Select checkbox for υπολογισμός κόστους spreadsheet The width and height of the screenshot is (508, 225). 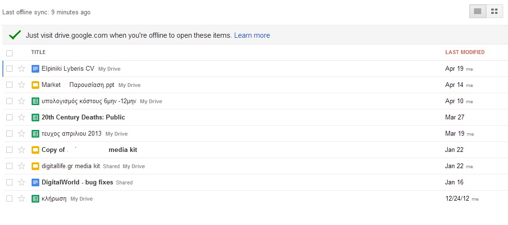tap(10, 101)
